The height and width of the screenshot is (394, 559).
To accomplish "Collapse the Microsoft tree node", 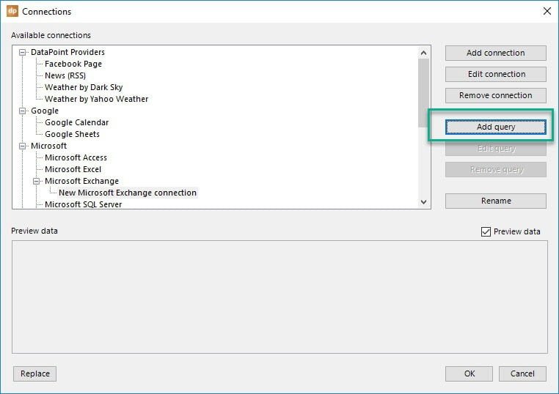I will pos(23,146).
